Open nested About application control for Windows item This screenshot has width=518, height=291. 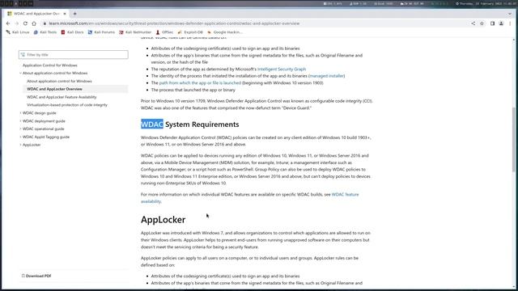(x=59, y=81)
